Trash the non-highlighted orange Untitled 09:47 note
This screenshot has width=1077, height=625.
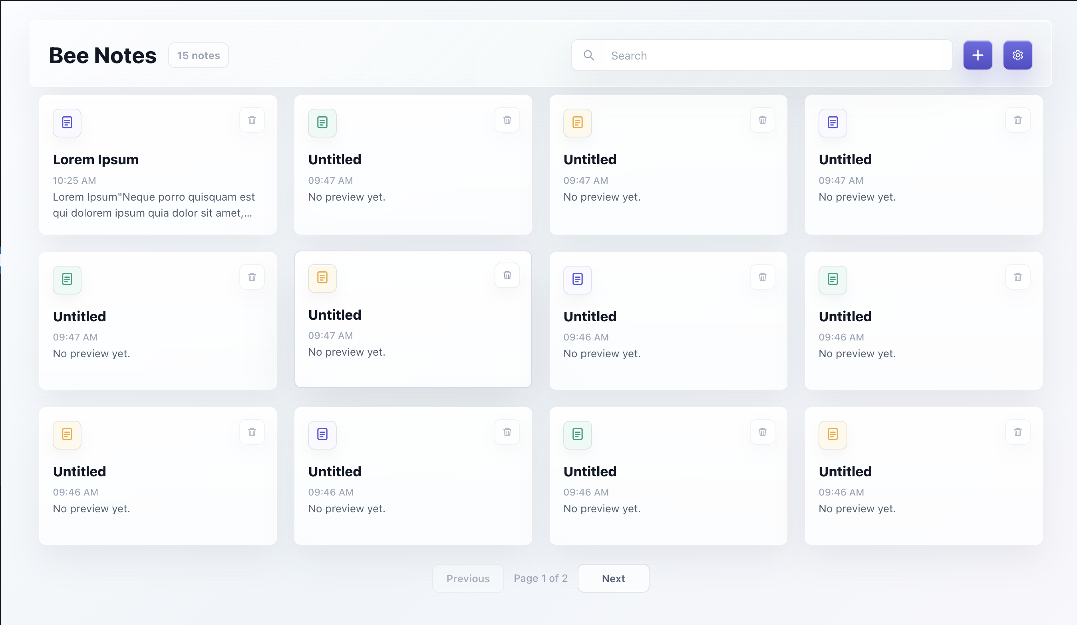pyautogui.click(x=763, y=120)
